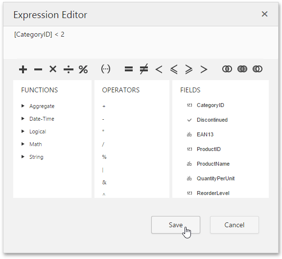282x259 pixels.
Task: Select the EAN13 field name
Action: coord(205,134)
